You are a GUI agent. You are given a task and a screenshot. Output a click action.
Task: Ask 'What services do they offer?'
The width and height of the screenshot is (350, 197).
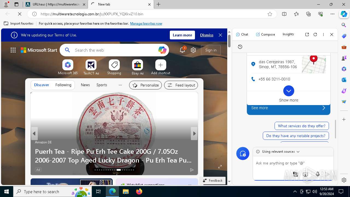[x=302, y=126]
